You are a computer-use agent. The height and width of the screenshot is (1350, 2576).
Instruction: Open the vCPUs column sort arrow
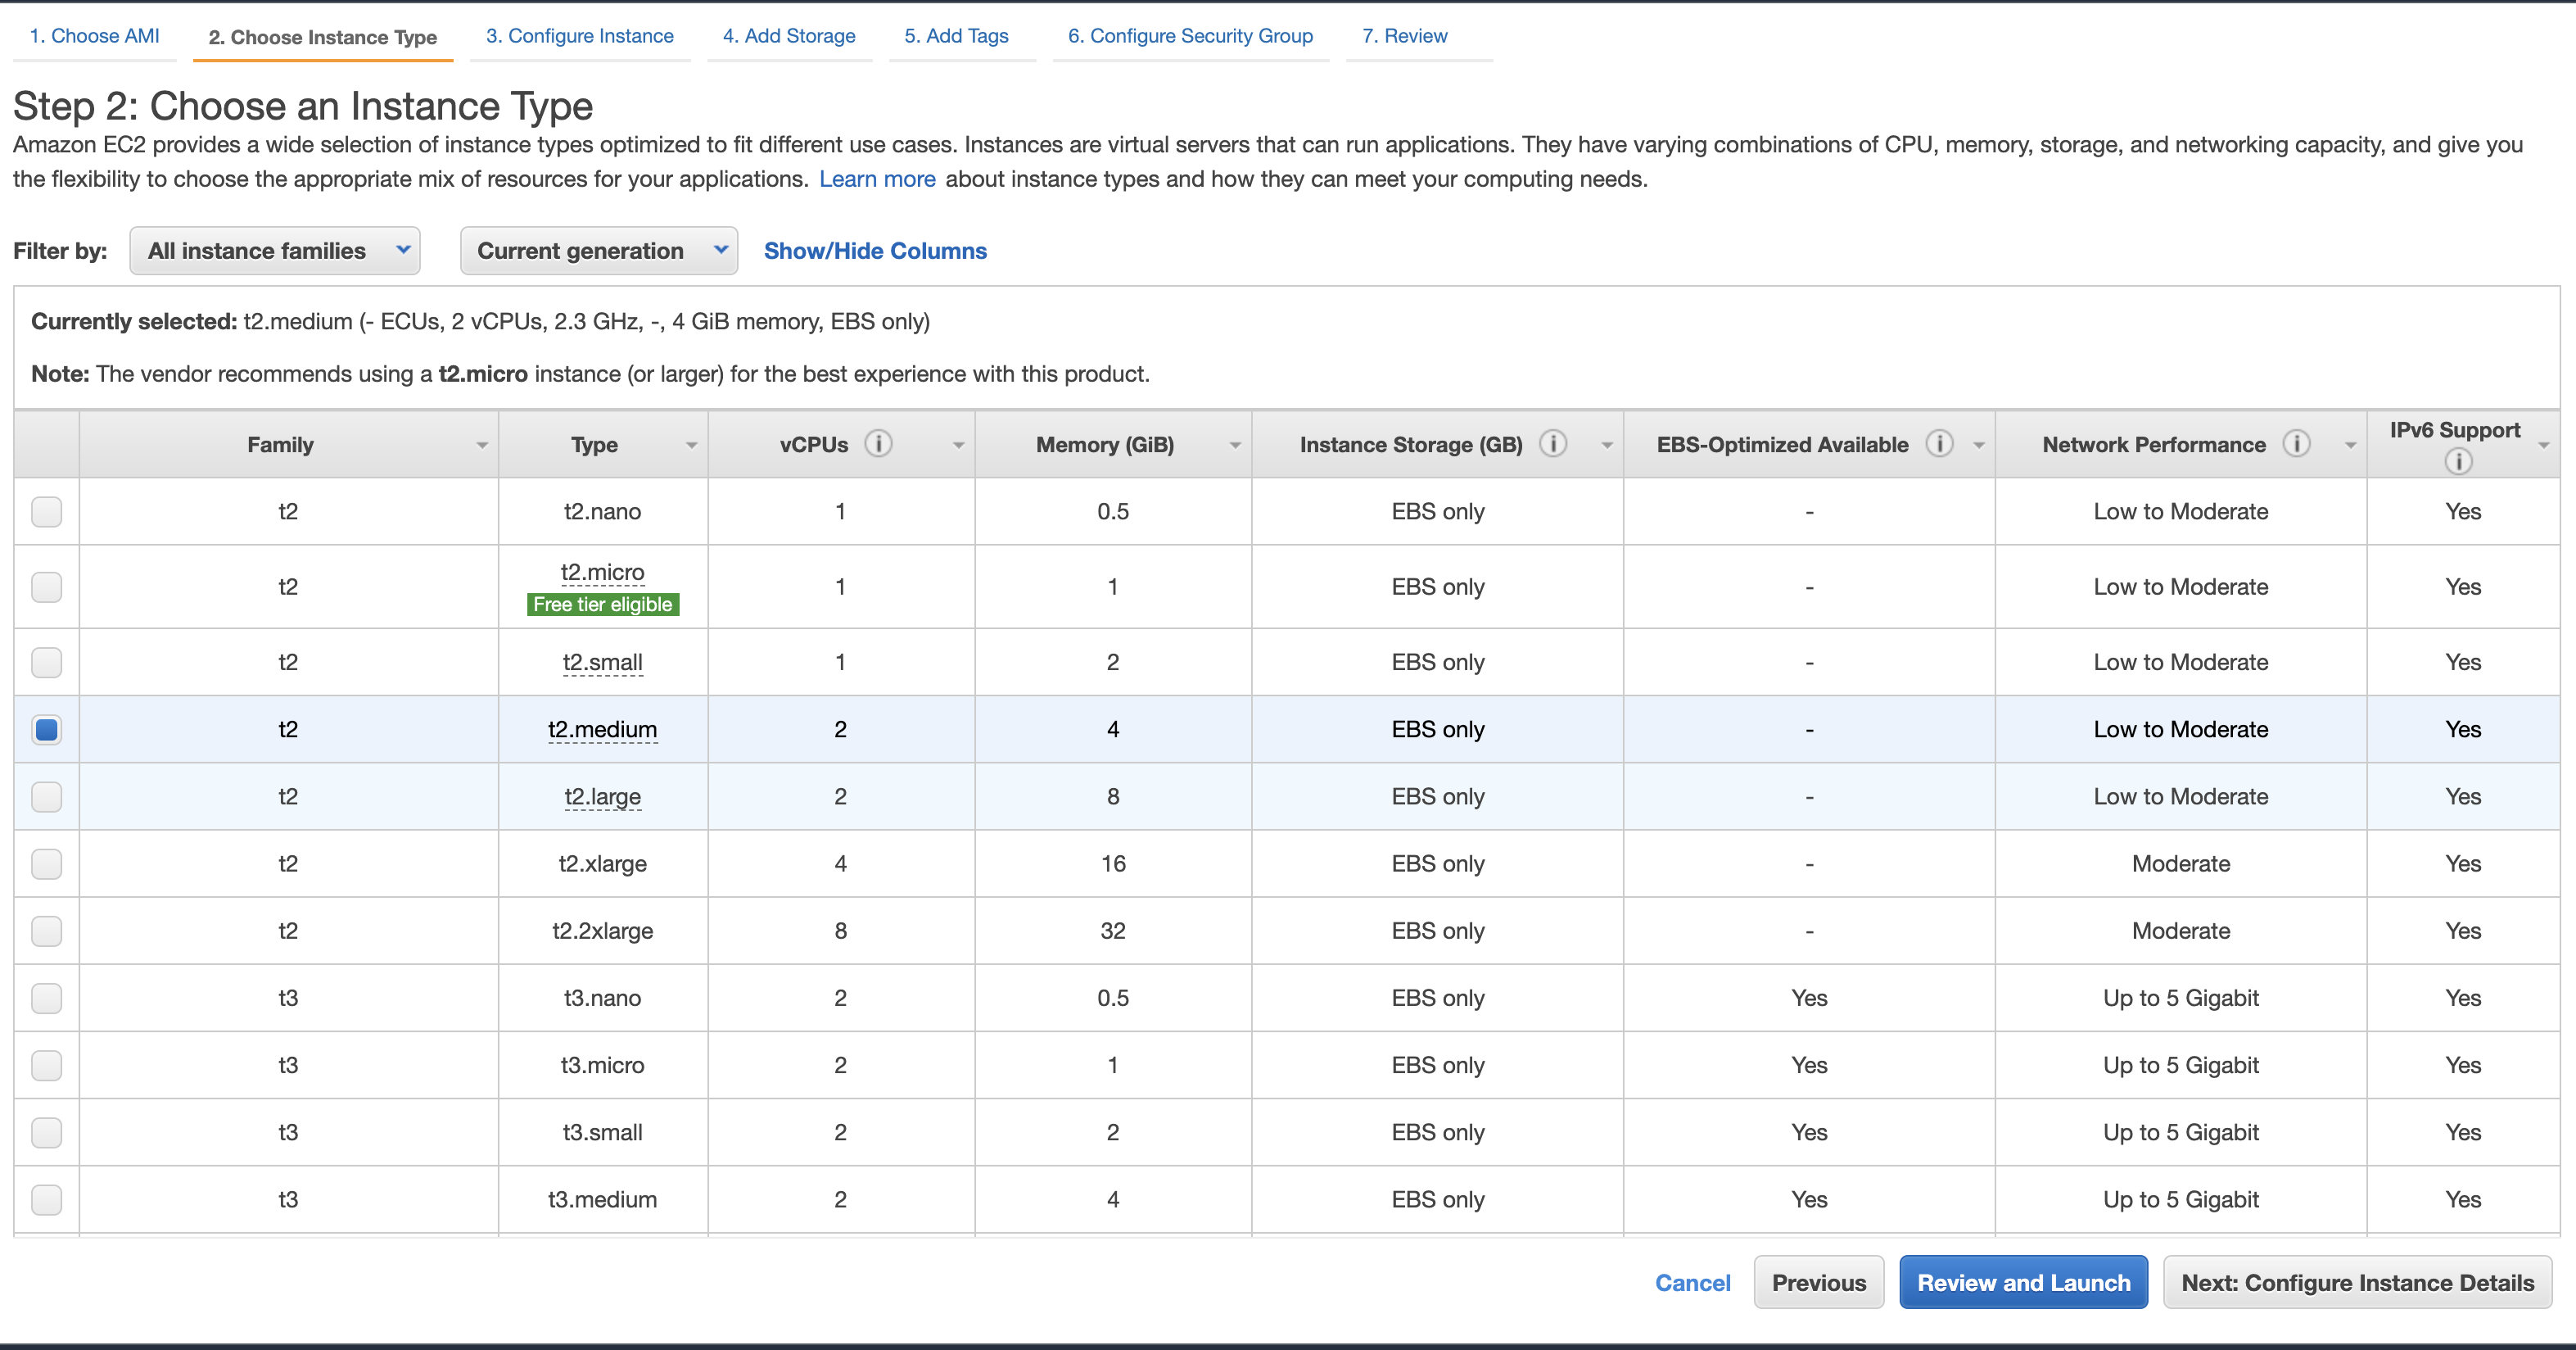click(958, 446)
